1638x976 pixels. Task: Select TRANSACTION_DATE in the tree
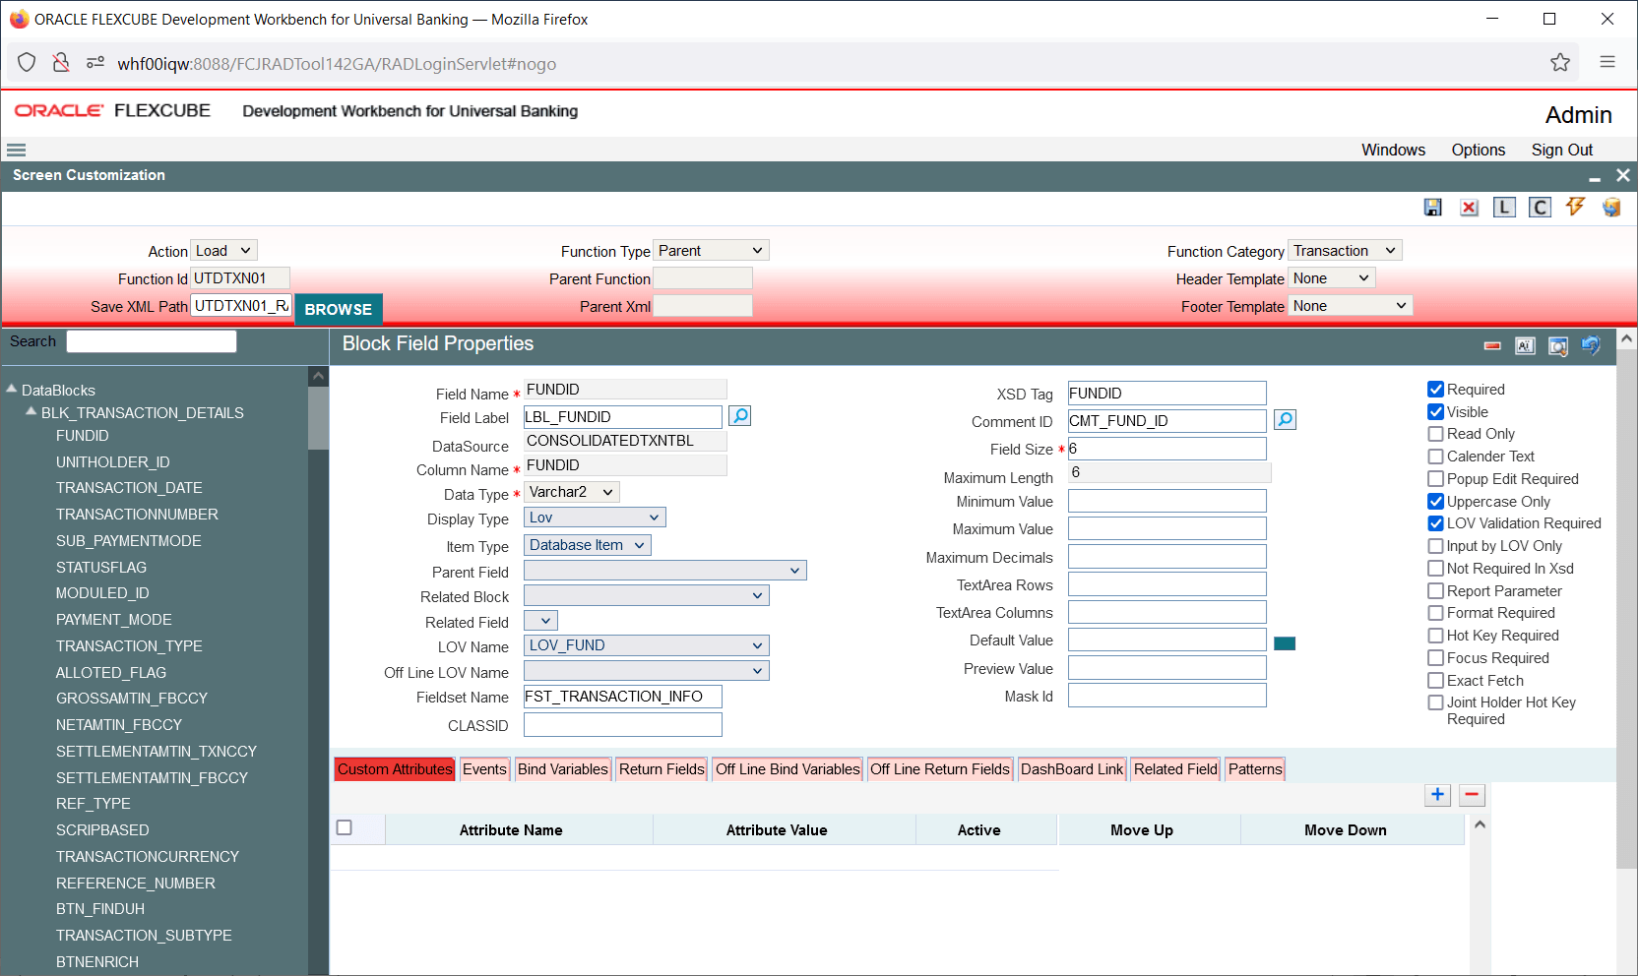[x=129, y=488]
